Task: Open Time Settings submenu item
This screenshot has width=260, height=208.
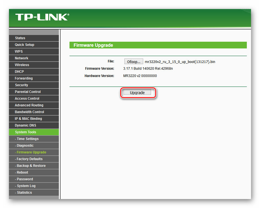Action: tap(27, 139)
